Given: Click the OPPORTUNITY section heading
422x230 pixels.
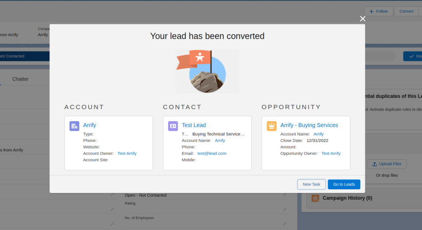Looking at the screenshot, I should tap(291, 107).
